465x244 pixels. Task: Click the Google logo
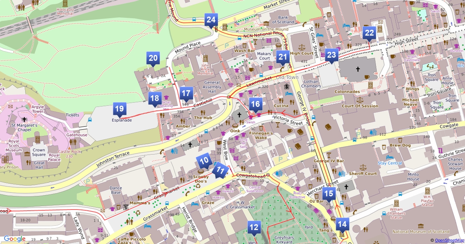click(x=14, y=239)
